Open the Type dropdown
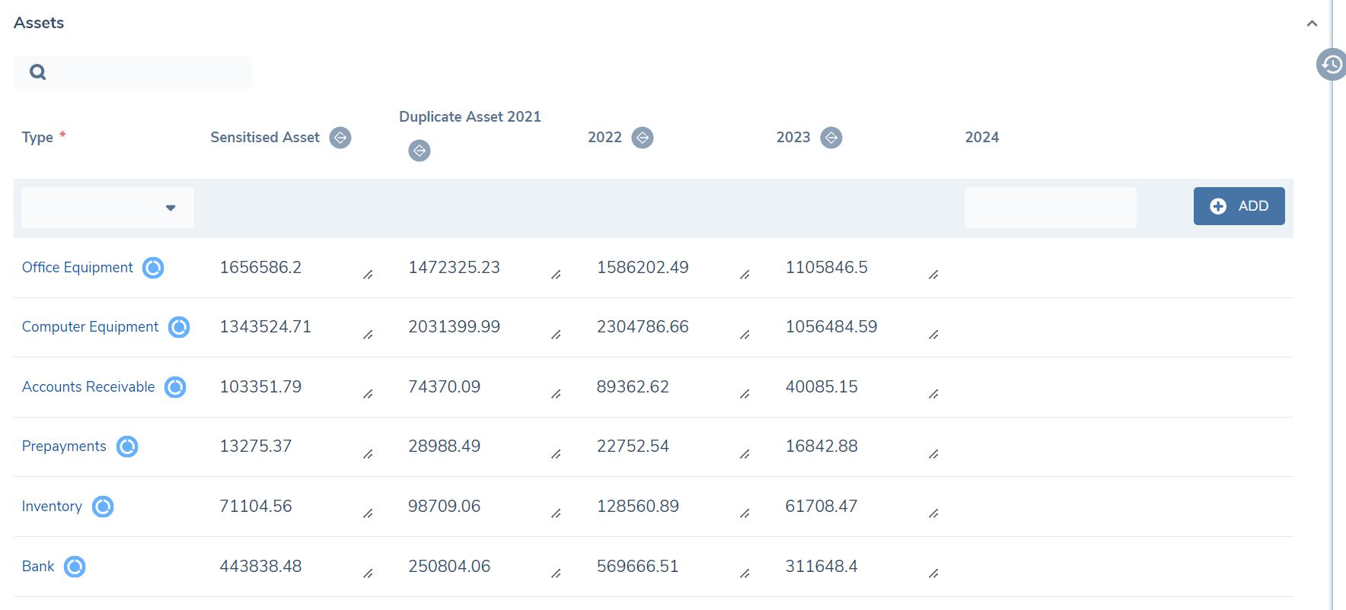Image resolution: width=1346 pixels, height=610 pixels. [x=107, y=208]
